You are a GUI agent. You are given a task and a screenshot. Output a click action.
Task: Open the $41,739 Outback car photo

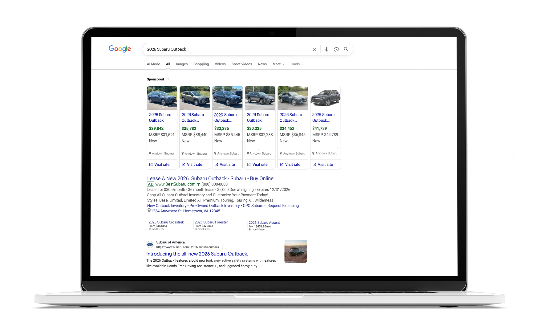(325, 98)
